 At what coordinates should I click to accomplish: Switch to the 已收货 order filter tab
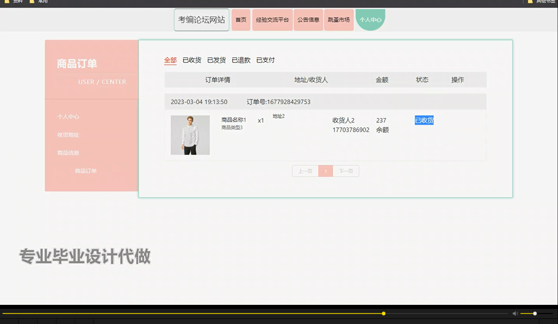191,60
